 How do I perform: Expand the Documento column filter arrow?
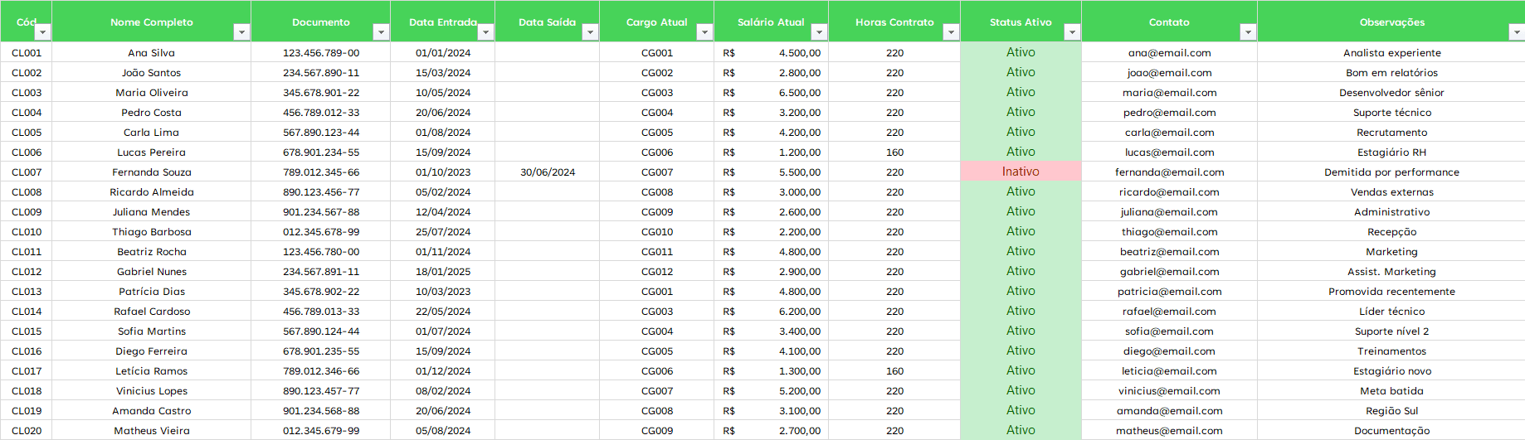point(381,32)
